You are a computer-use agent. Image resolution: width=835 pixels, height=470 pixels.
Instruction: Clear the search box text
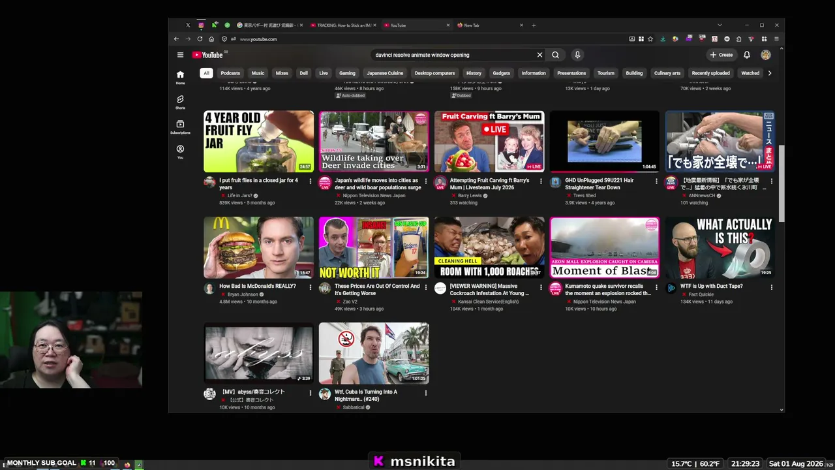pyautogui.click(x=539, y=55)
